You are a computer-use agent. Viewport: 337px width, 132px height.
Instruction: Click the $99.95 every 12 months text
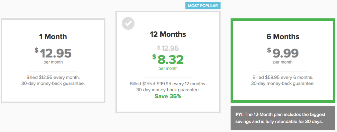click(x=182, y=84)
